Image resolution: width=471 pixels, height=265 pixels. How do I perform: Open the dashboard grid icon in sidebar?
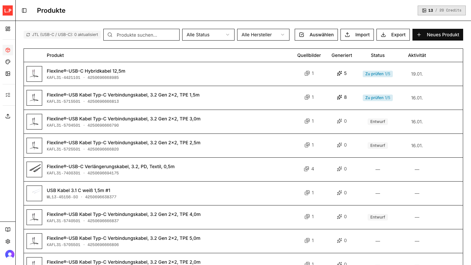pyautogui.click(x=8, y=29)
